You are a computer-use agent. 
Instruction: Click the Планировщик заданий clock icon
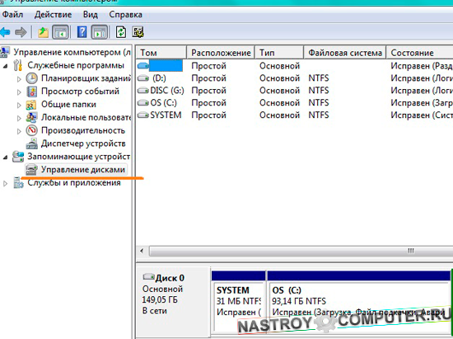[31, 78]
